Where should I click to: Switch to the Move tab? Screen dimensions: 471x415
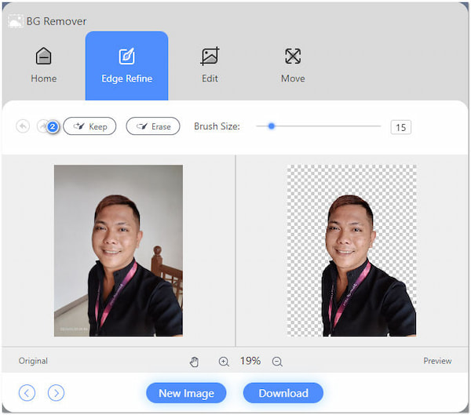click(293, 65)
